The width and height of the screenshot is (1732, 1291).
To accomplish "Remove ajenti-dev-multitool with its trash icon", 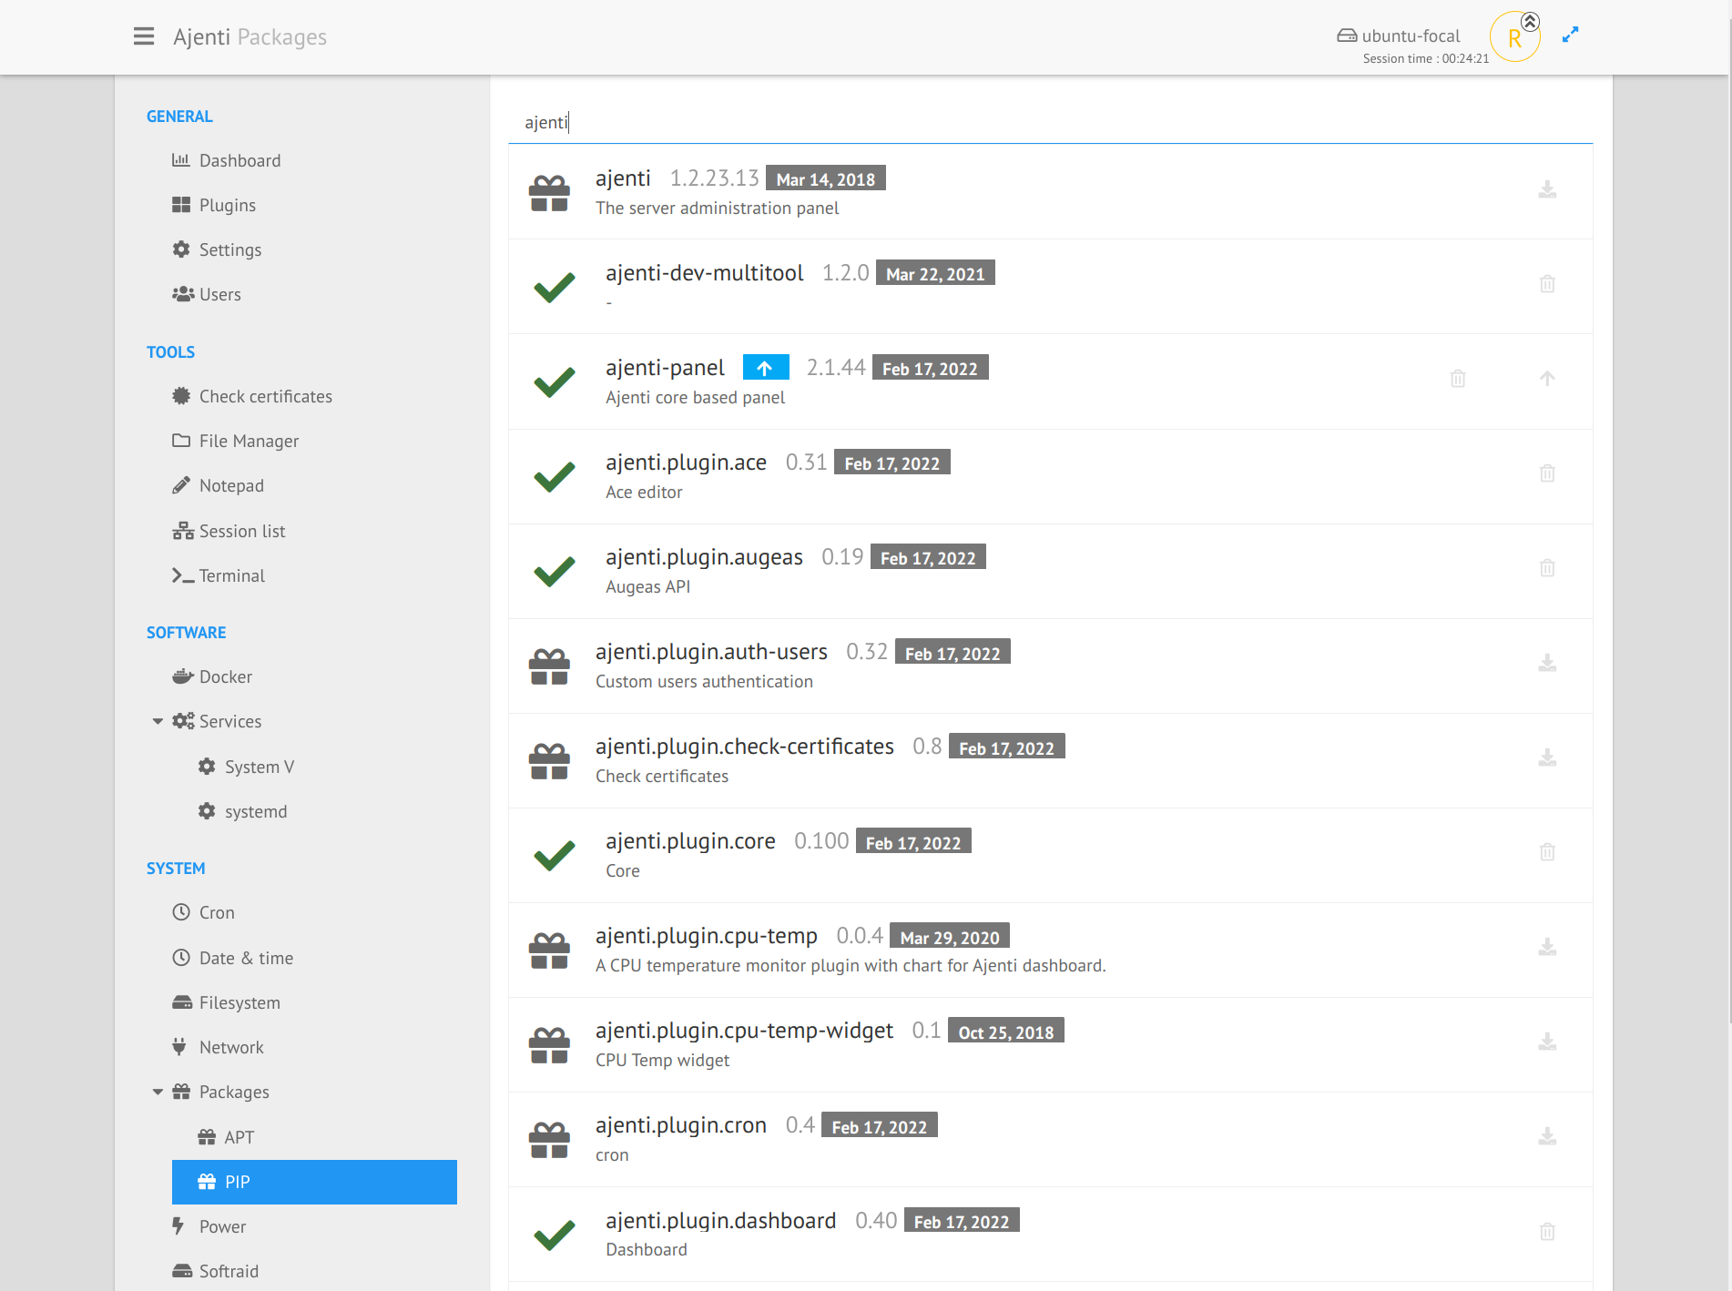I will pos(1547,284).
